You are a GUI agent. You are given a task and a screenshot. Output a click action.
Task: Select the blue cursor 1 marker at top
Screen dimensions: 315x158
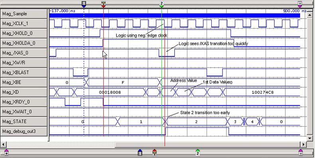[x=84, y=4]
